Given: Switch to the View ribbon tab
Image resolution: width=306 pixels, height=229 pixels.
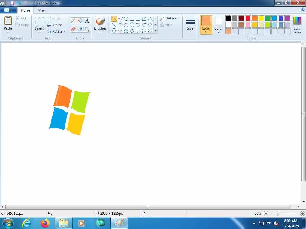Looking at the screenshot, I should tap(42, 10).
